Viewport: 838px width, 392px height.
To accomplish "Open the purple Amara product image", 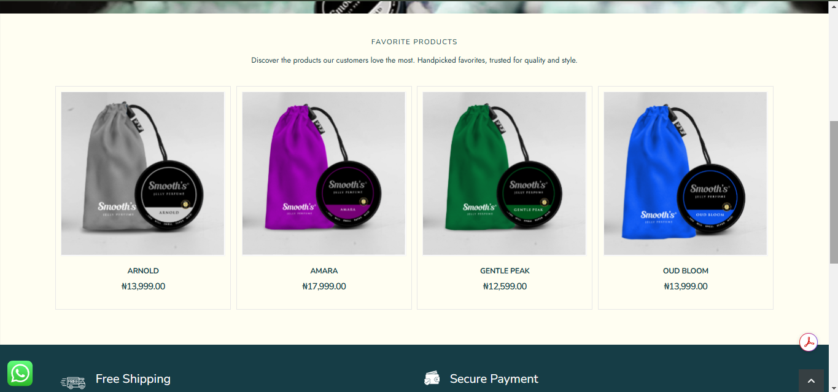I will 324,173.
